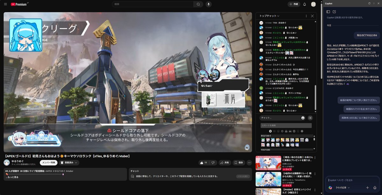Open the YouTube hamburger guide menu
Screen dimensions: 382x195
point(5,4)
